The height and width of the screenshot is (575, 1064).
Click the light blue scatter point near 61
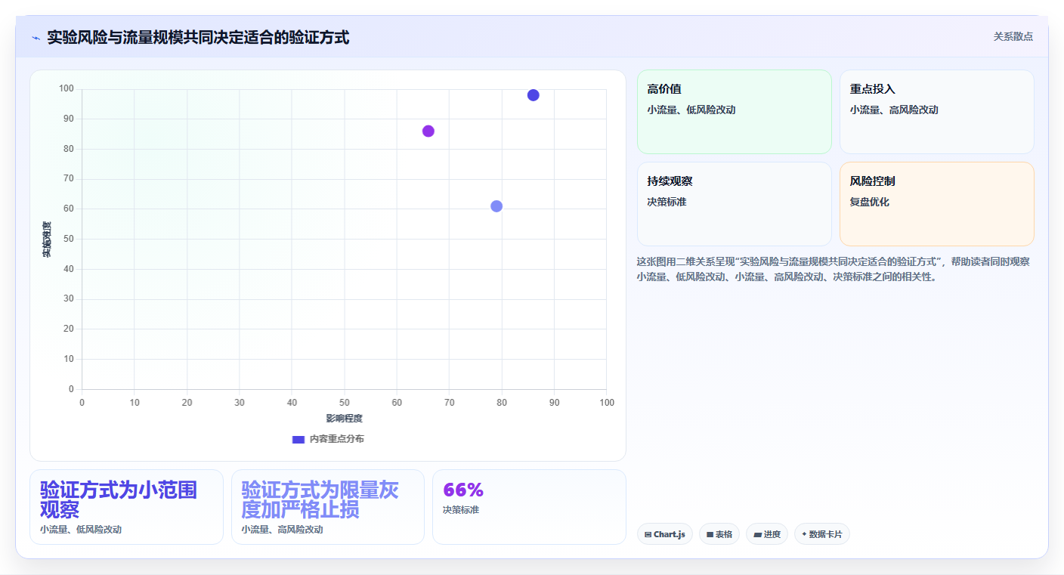click(496, 206)
